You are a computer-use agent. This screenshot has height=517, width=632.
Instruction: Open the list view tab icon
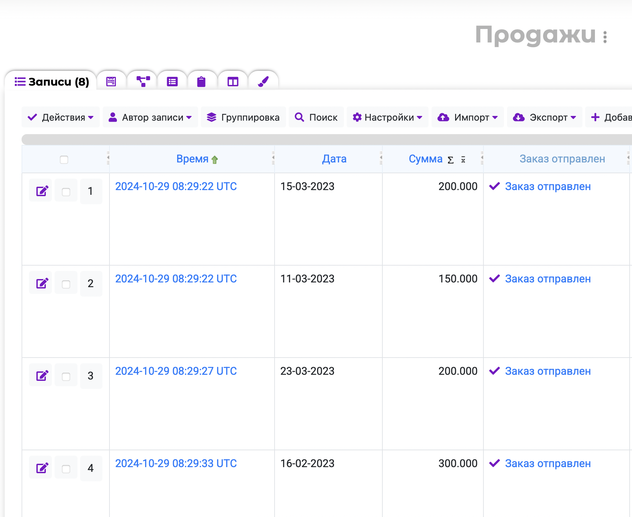click(x=172, y=82)
